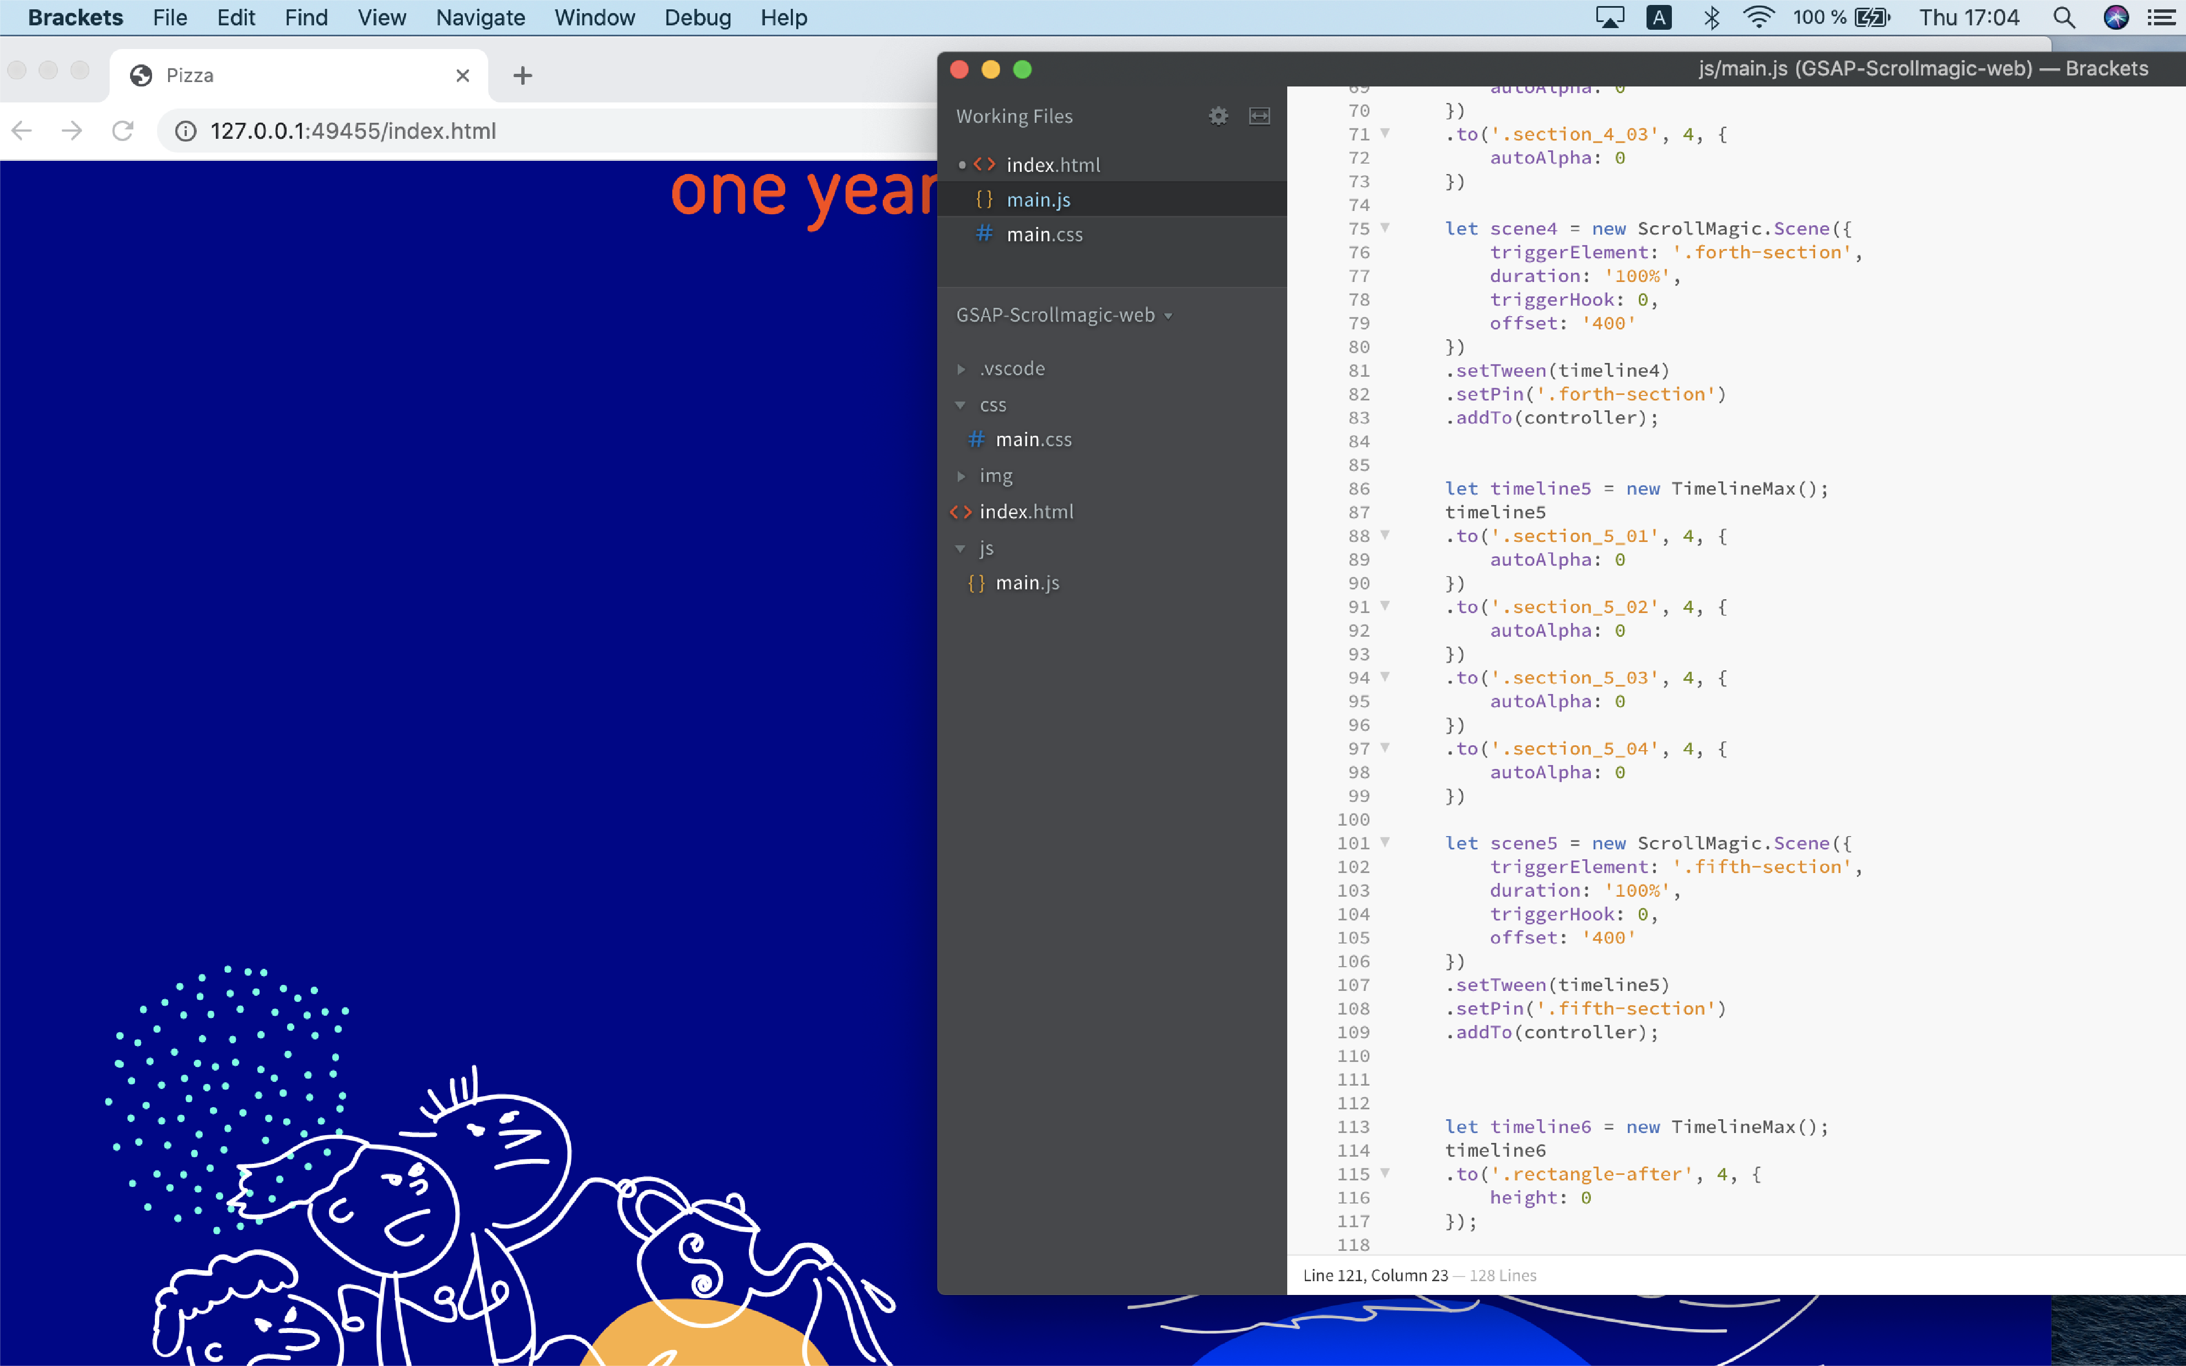This screenshot has width=2186, height=1366.
Task: Expand the .vscode folder
Action: (x=962, y=368)
